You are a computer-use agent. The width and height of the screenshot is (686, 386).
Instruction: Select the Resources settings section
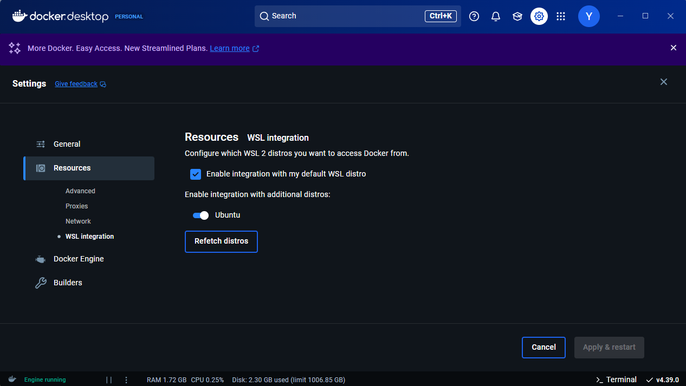tap(89, 168)
